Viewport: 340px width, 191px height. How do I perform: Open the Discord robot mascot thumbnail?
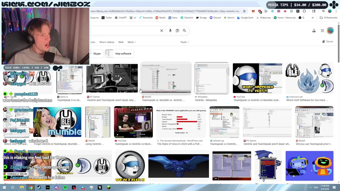(309, 166)
